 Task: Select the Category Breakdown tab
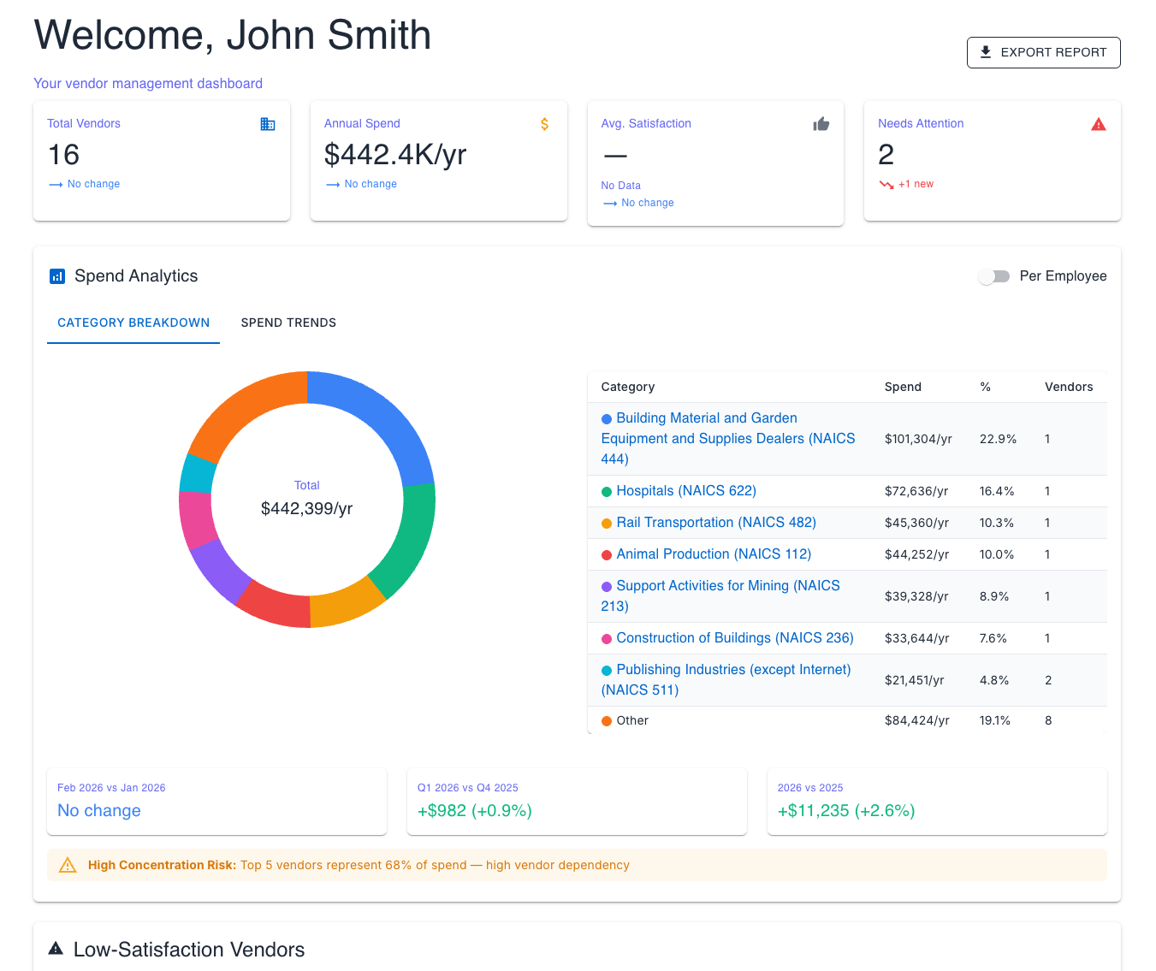(x=133, y=323)
